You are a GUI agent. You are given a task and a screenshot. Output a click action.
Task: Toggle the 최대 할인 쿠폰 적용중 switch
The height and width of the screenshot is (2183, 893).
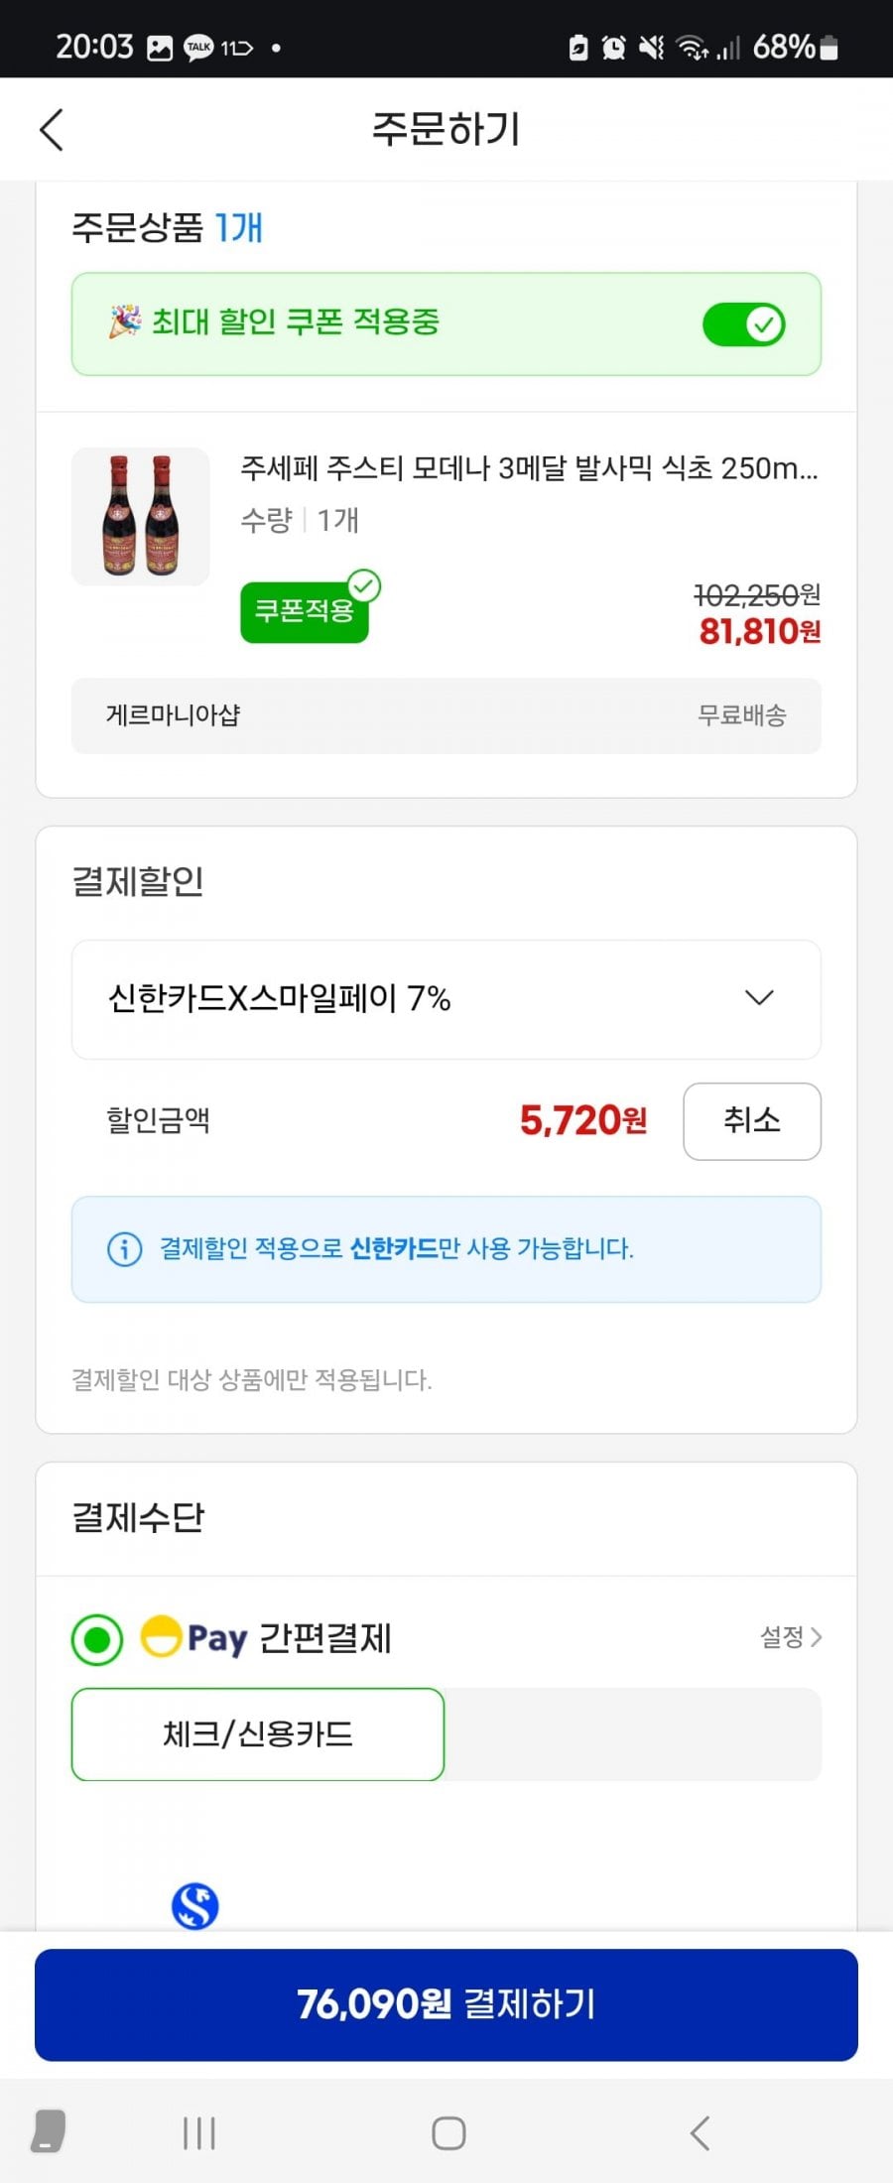743,324
